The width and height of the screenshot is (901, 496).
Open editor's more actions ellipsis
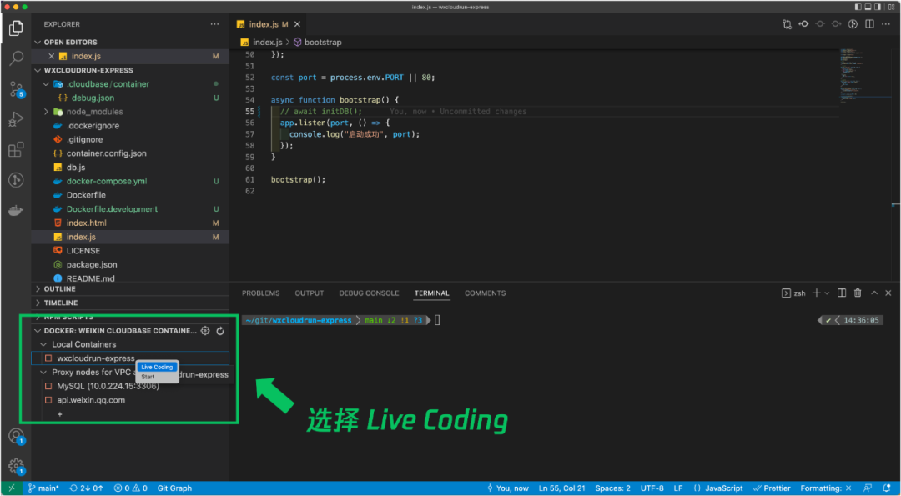[886, 24]
